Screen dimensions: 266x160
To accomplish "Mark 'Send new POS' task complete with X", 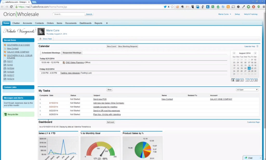I will point(40,99).
